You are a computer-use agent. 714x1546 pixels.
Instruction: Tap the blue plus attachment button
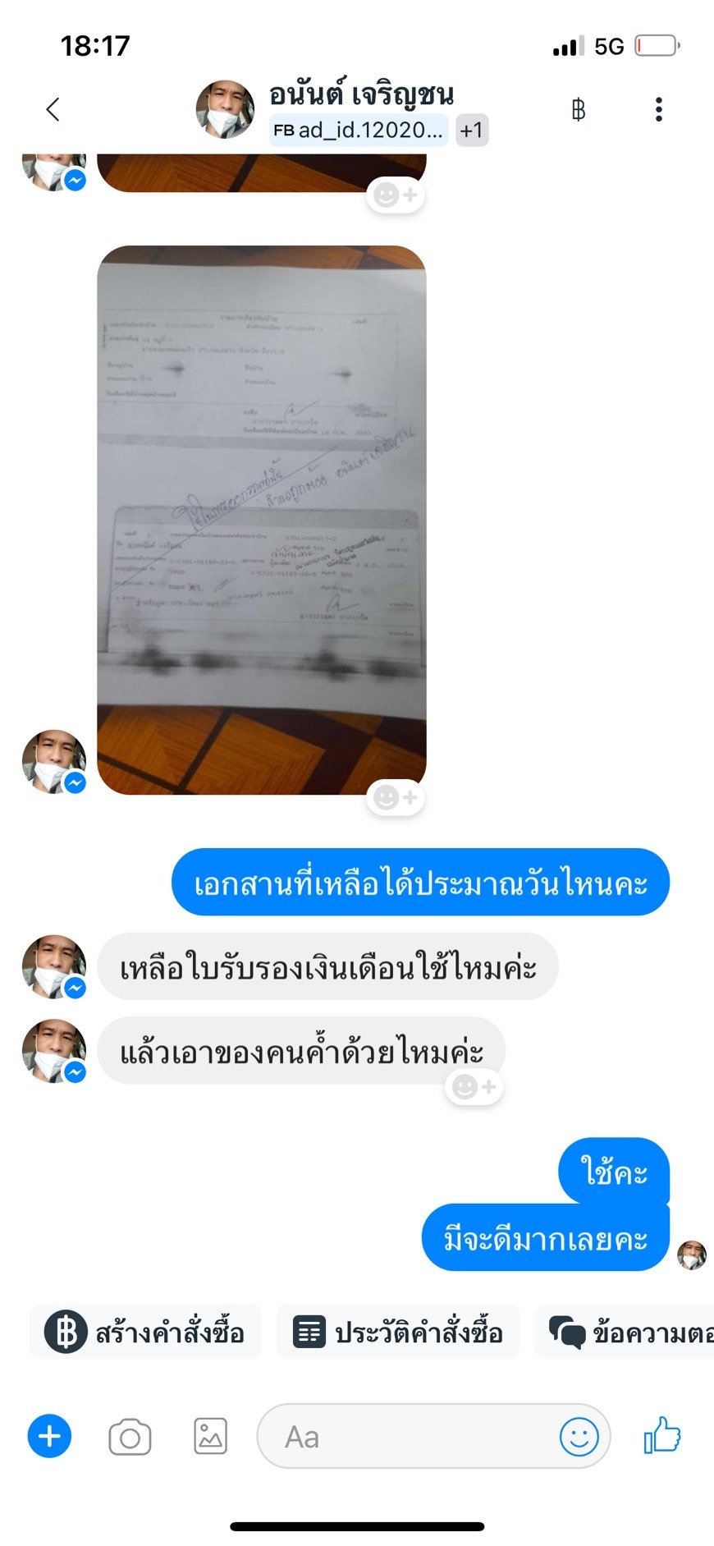pyautogui.click(x=49, y=1436)
